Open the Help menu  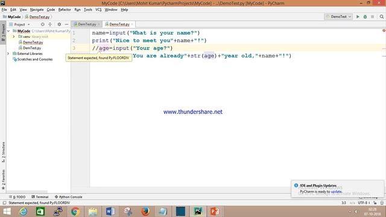124,10
